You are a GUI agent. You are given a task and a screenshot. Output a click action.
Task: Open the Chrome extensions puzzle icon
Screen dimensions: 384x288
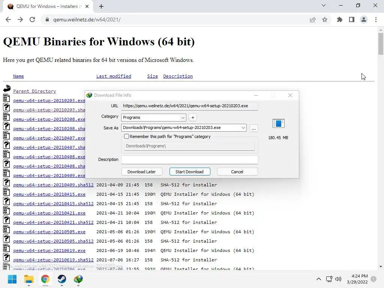[339, 19]
